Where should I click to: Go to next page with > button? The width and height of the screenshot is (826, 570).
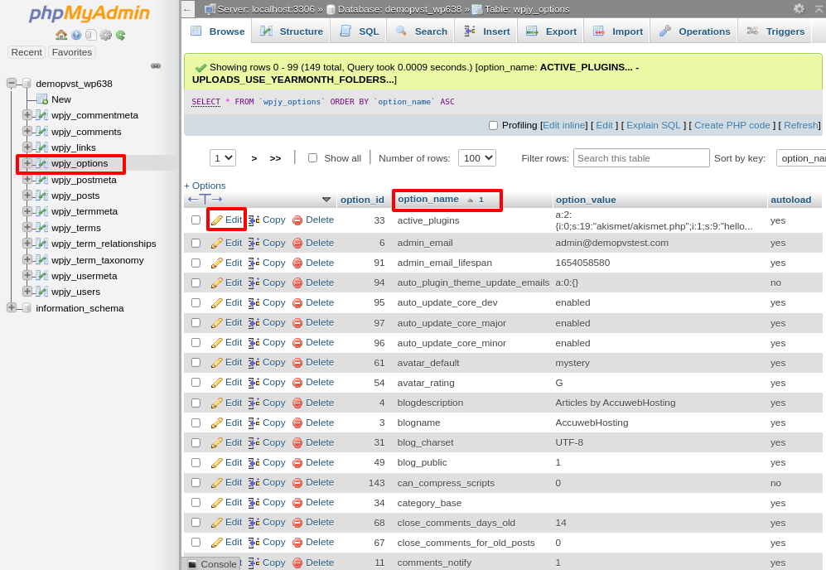(x=254, y=158)
